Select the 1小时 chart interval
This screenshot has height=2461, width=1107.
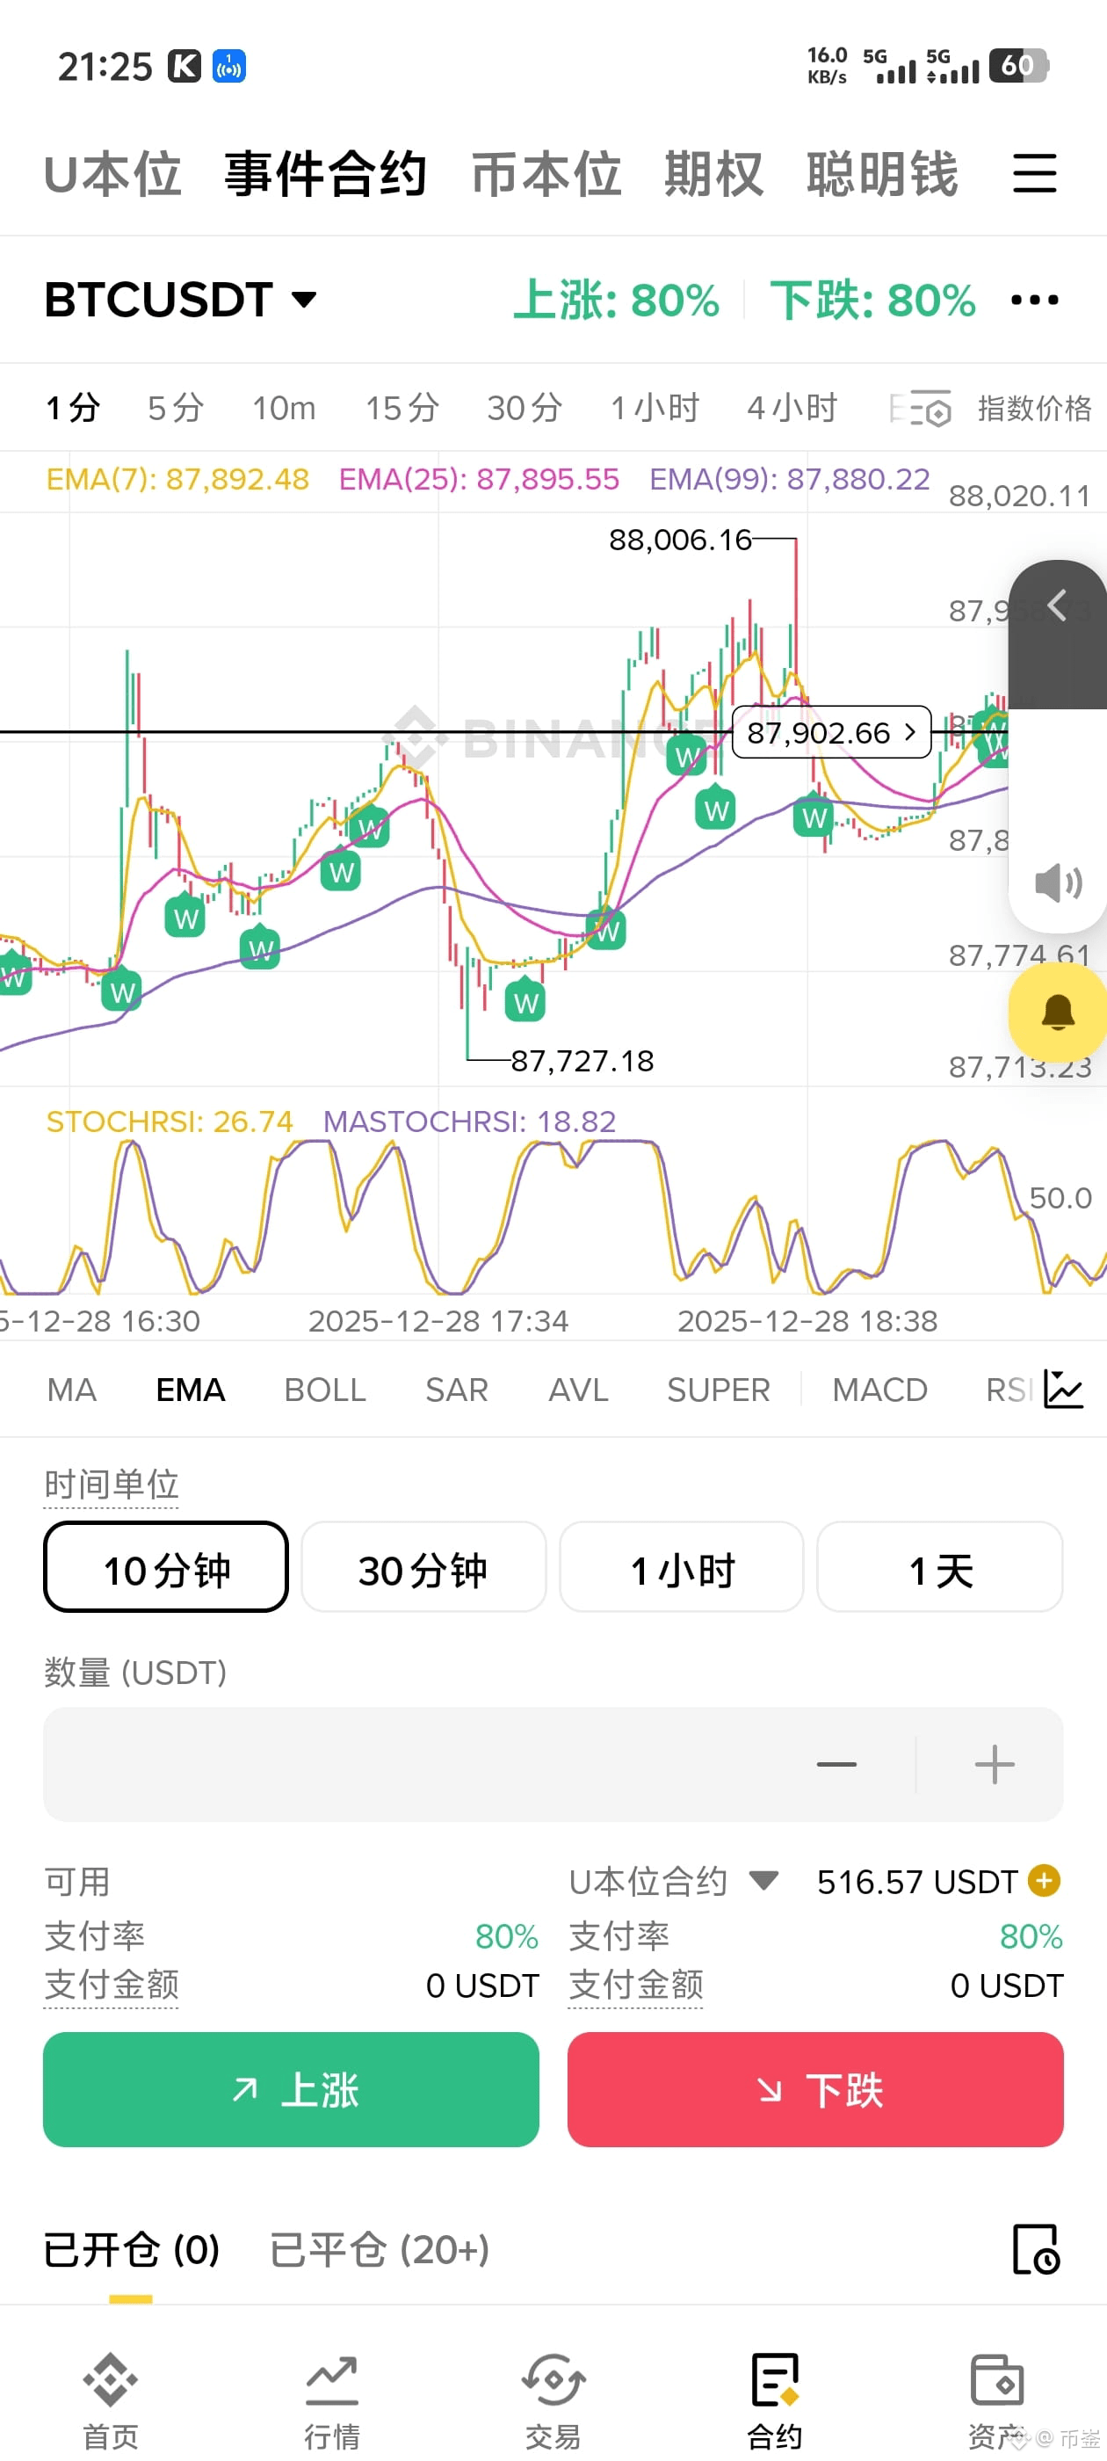(x=655, y=408)
